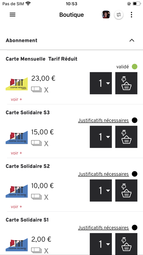Tap the yellow Coupon Mensuel thumbnail
The height and width of the screenshot is (255, 143).
pos(17,84)
